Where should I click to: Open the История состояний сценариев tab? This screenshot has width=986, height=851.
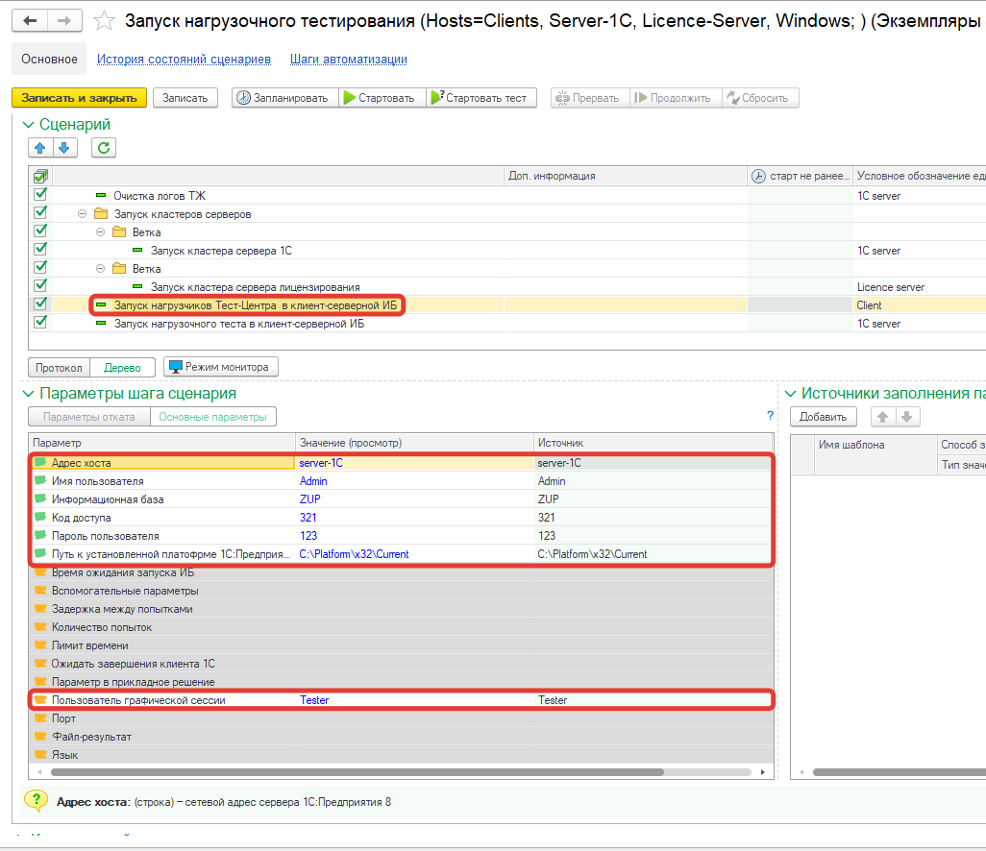coord(184,60)
